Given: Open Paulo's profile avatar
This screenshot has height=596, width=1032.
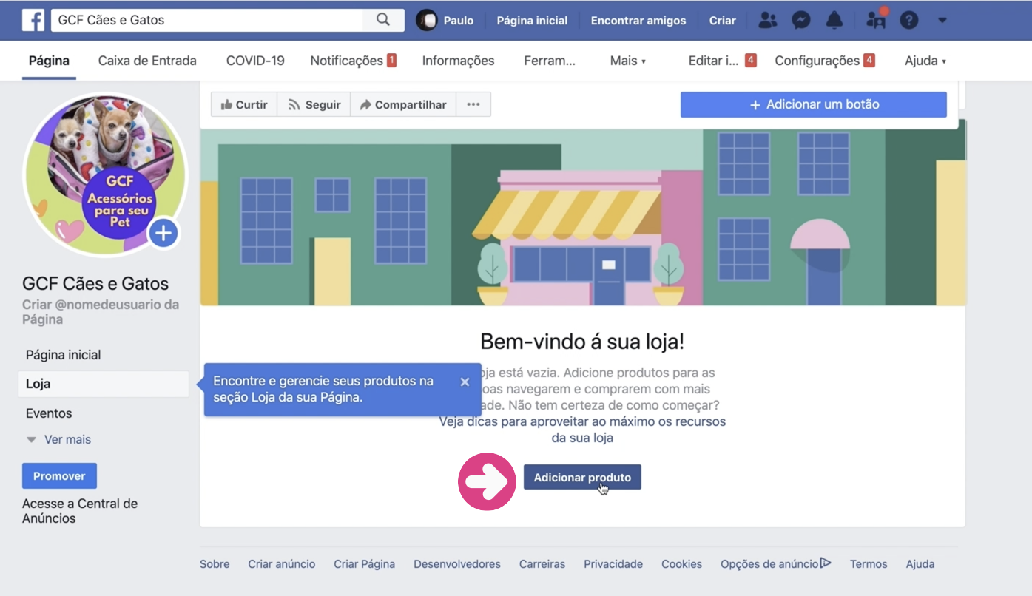Looking at the screenshot, I should tap(427, 20).
